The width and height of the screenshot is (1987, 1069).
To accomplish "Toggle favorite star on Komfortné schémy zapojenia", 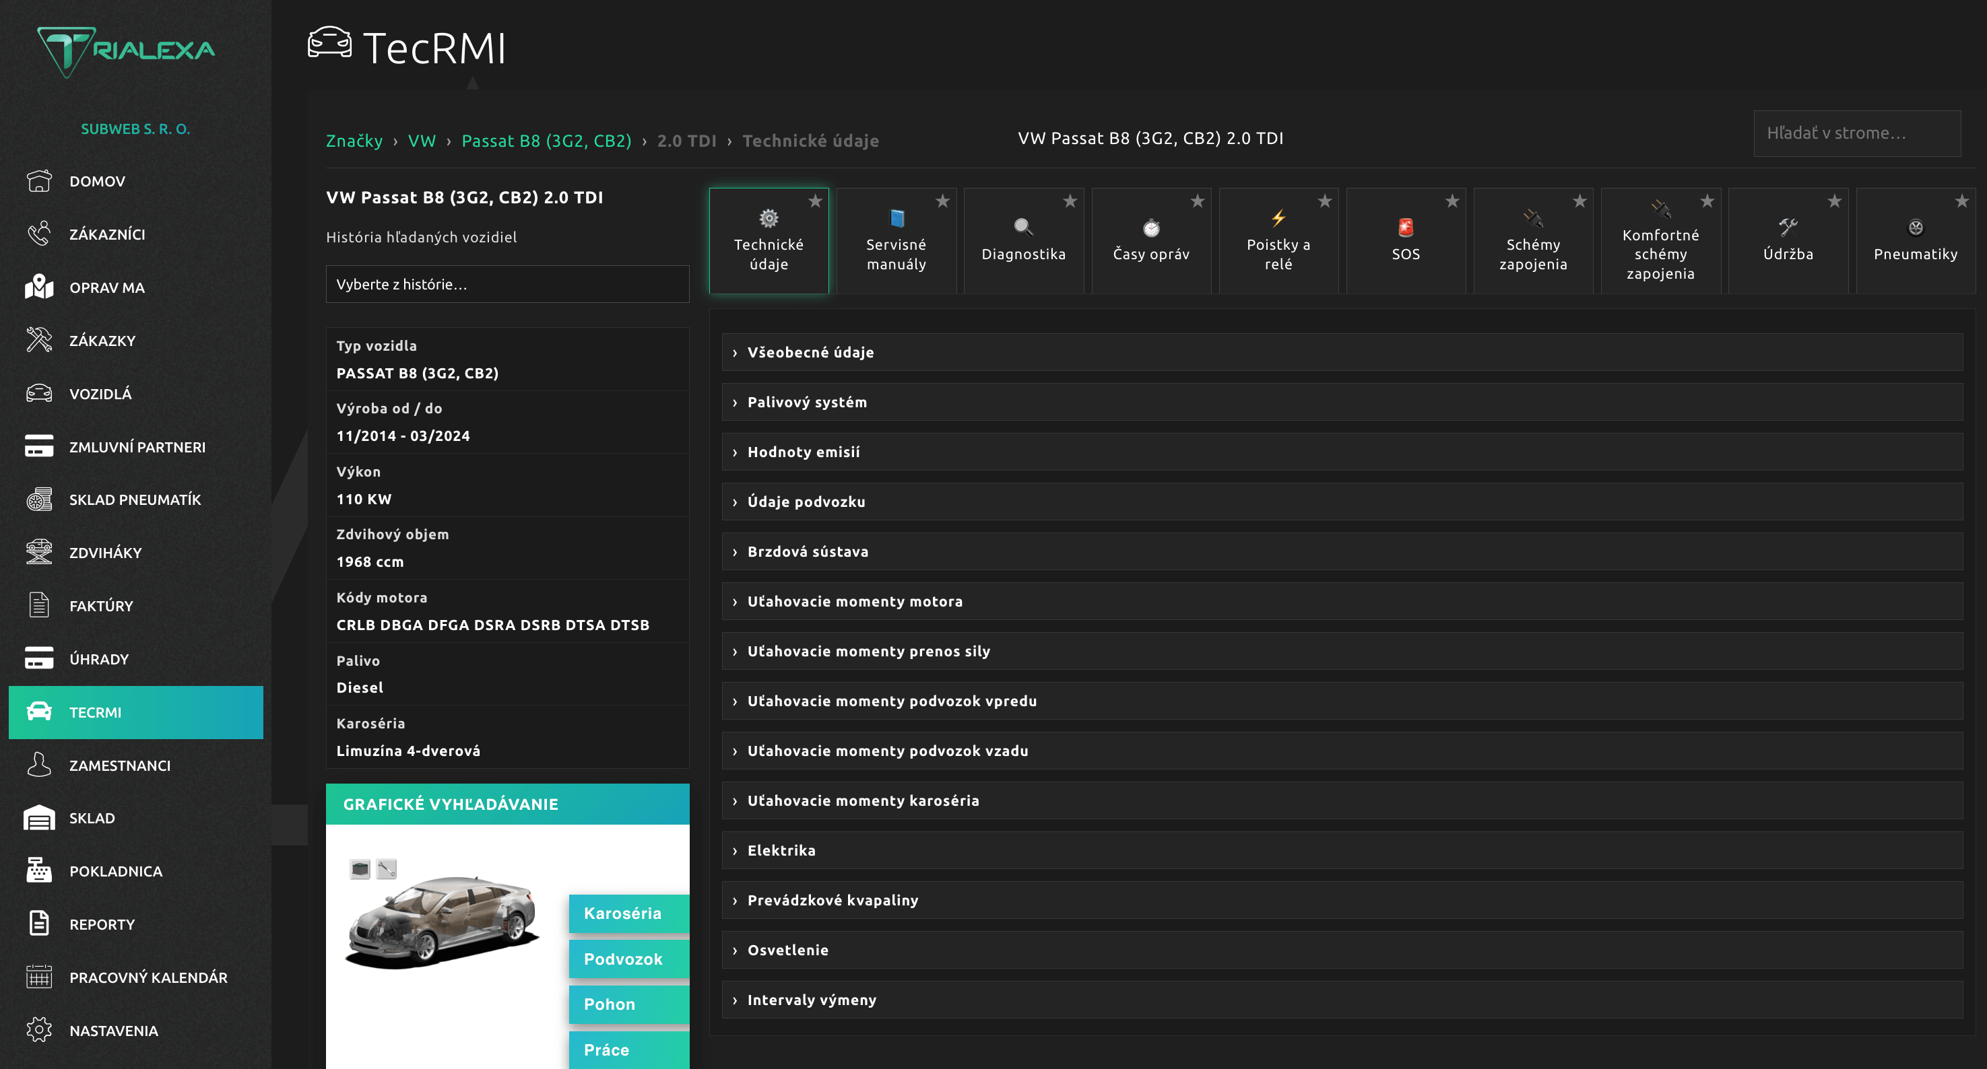I will coord(1706,201).
